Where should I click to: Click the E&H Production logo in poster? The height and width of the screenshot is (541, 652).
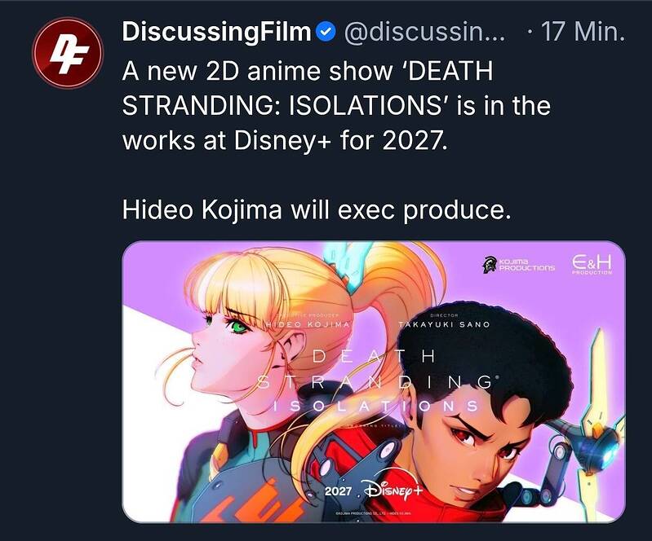(x=592, y=264)
